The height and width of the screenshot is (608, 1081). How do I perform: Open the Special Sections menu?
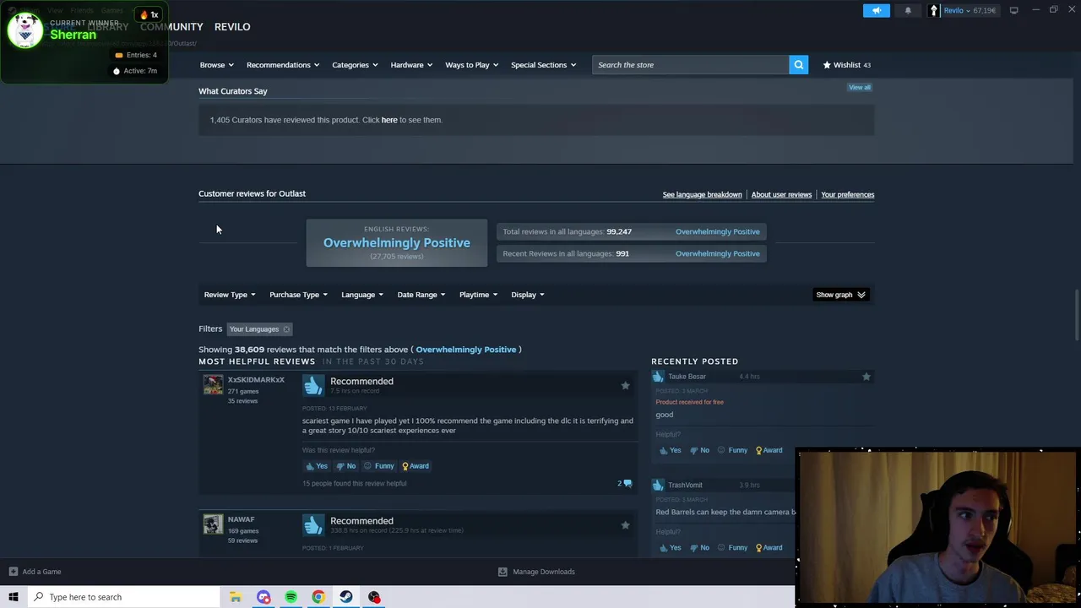[543, 65]
